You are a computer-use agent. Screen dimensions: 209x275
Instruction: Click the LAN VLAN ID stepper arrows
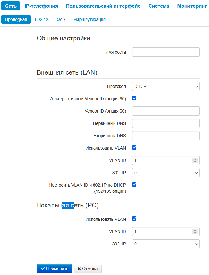(195, 160)
